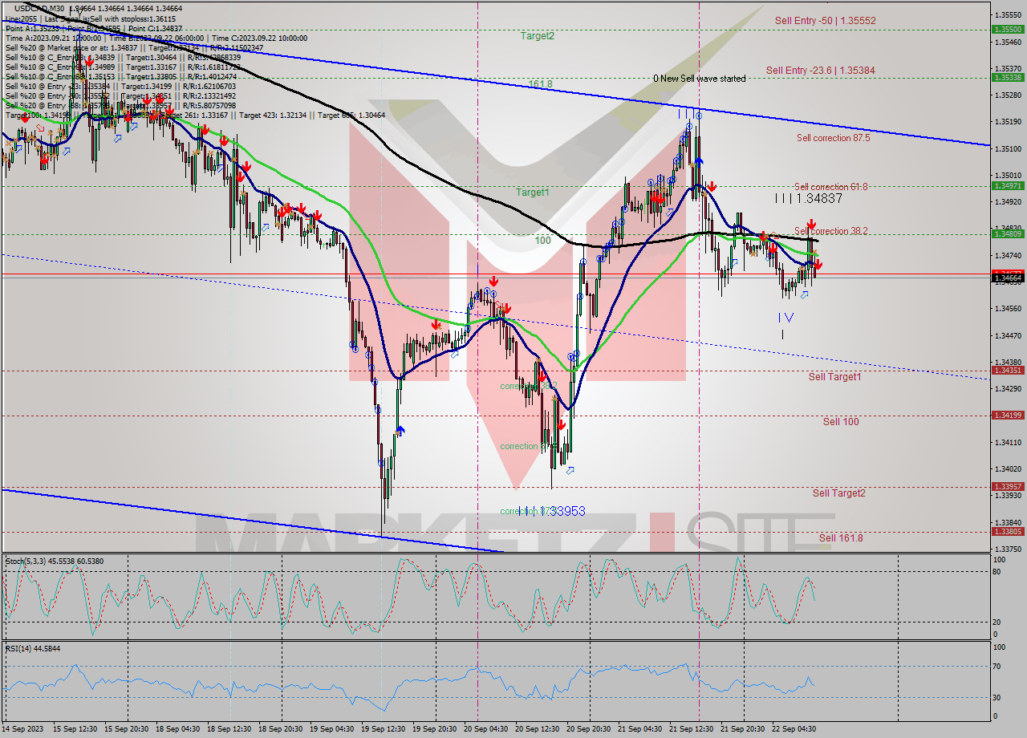The height and width of the screenshot is (738, 1027).
Task: Click the 'Sell 100' label
Action: point(841,422)
